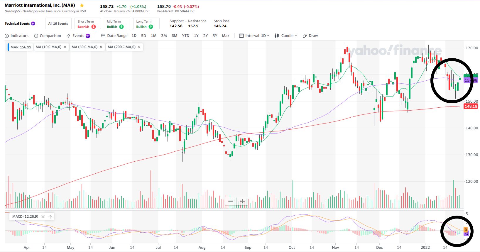Click the Resistance value 157.5
Screen dimensions: 480x252
pos(193,26)
